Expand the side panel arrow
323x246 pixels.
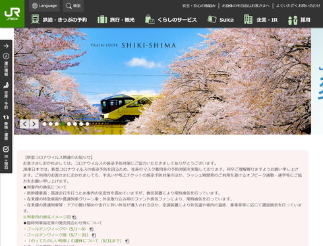pyautogui.click(x=6, y=46)
